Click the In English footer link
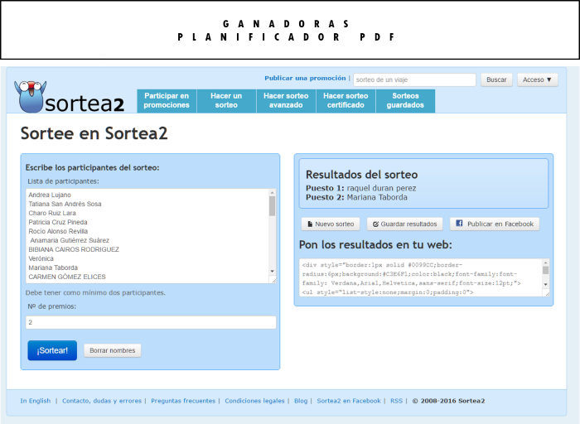Image resolution: width=580 pixels, height=424 pixels. 36,401
